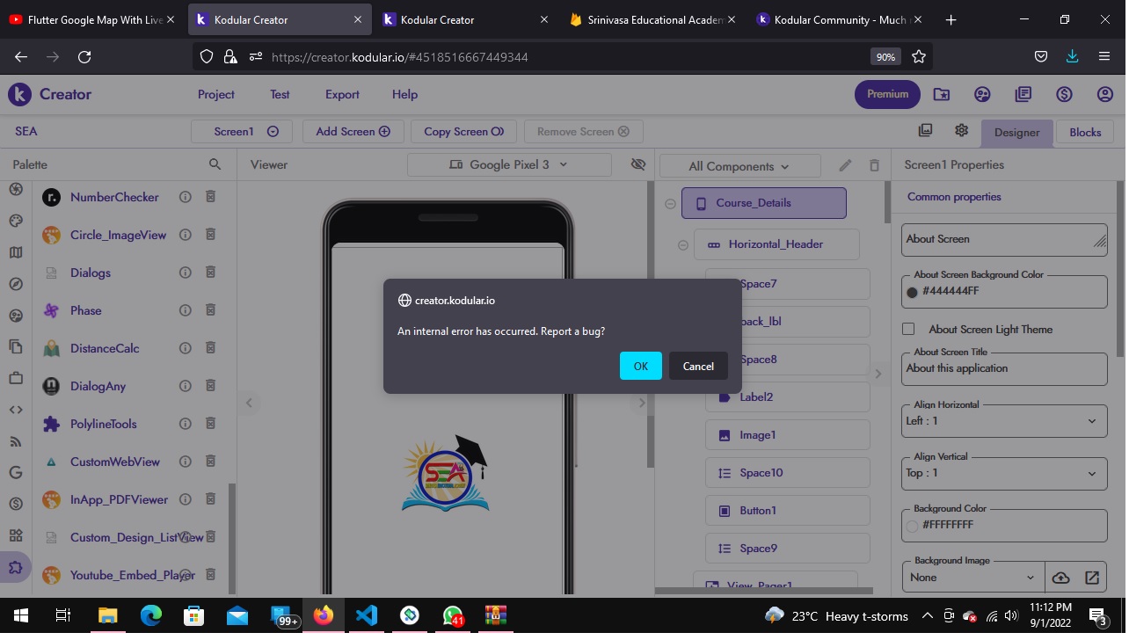Upload a background image file
Viewport: 1129px width, 640px height.
pos(1060,578)
